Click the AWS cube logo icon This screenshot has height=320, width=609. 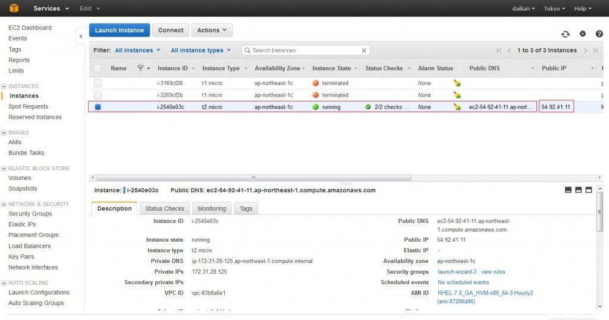13,8
